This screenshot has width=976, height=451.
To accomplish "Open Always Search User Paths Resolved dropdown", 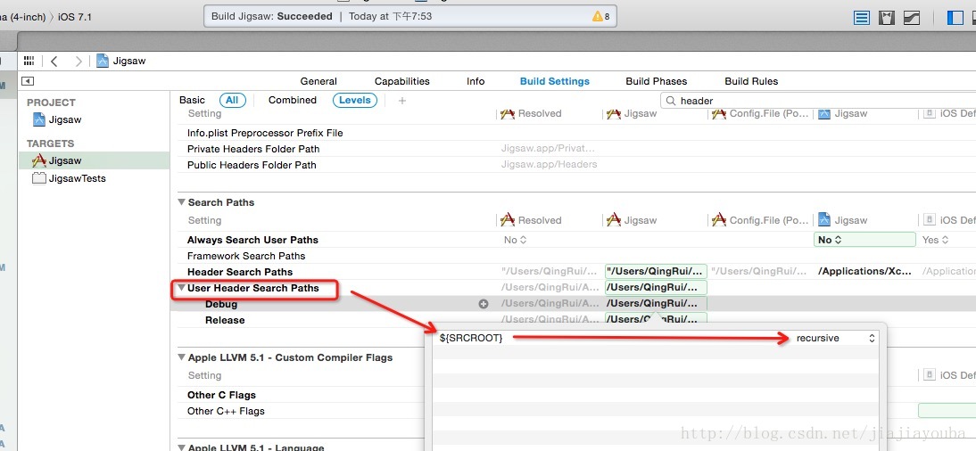I will coord(516,240).
